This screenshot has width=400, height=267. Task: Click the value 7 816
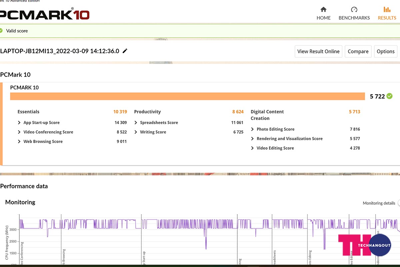355,129
